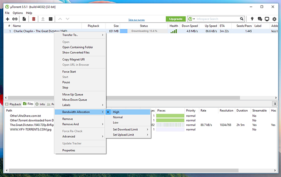
Task: Click Create New Torrent file icon
Action: coord(24,19)
